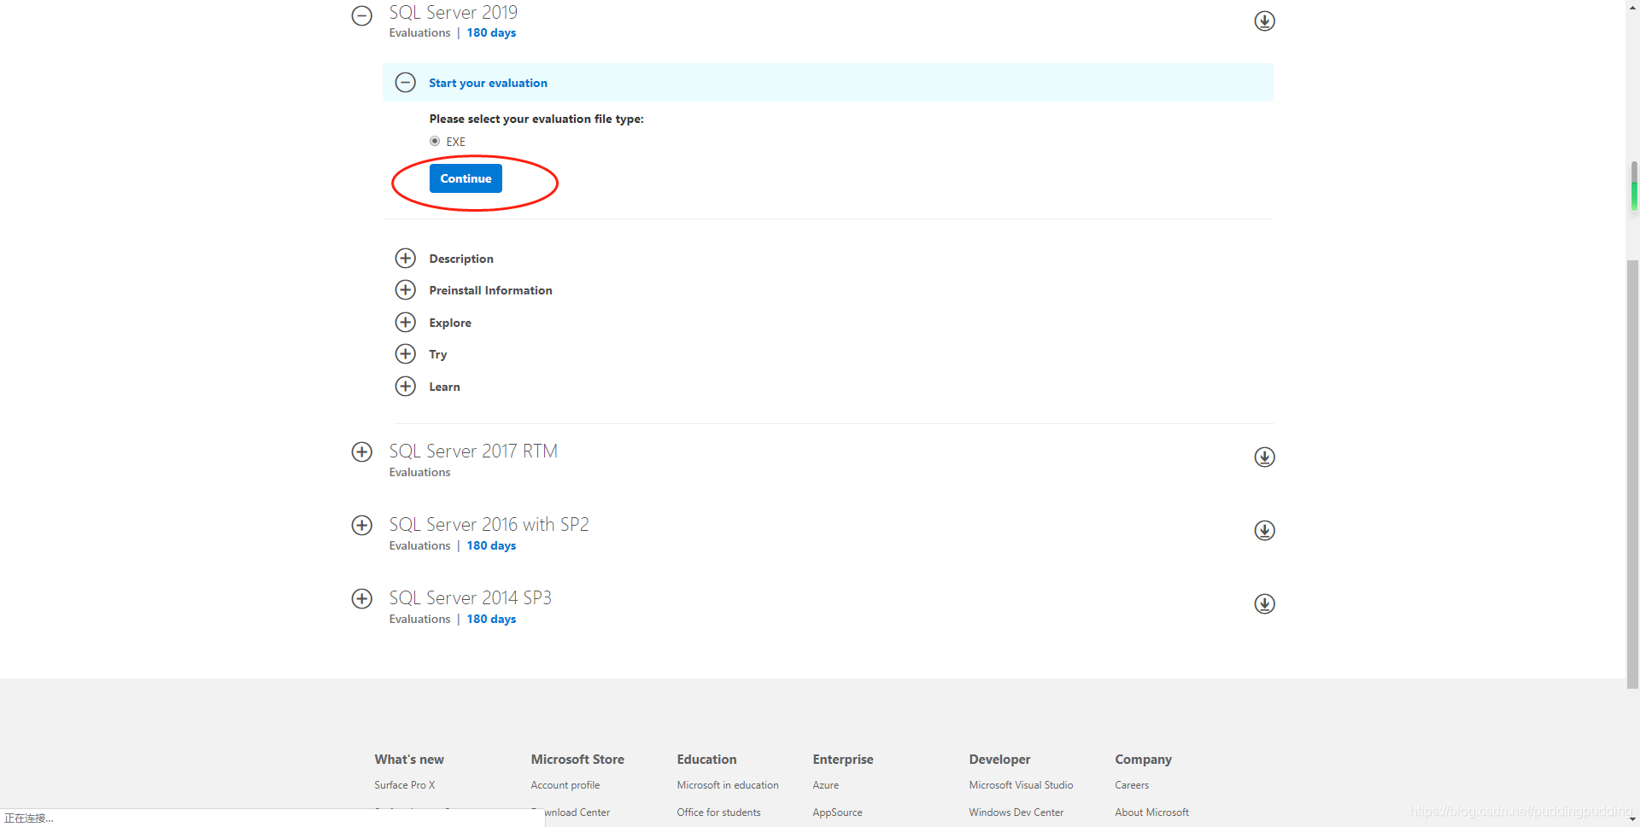The image size is (1640, 827).
Task: Download SQL Server 2014 SP3 via arrow icon
Action: (1265, 604)
